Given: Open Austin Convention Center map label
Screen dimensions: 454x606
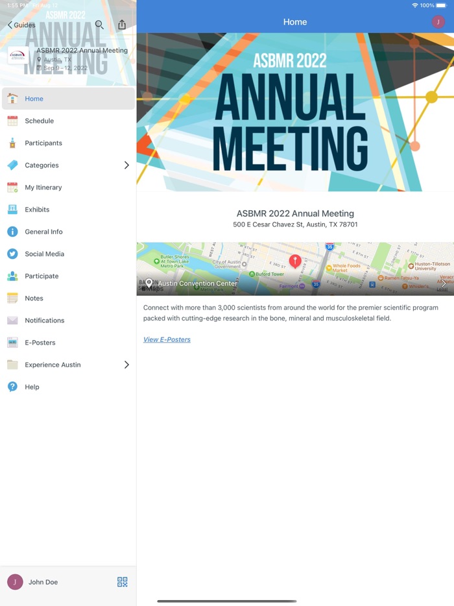Looking at the screenshot, I should click(x=197, y=284).
